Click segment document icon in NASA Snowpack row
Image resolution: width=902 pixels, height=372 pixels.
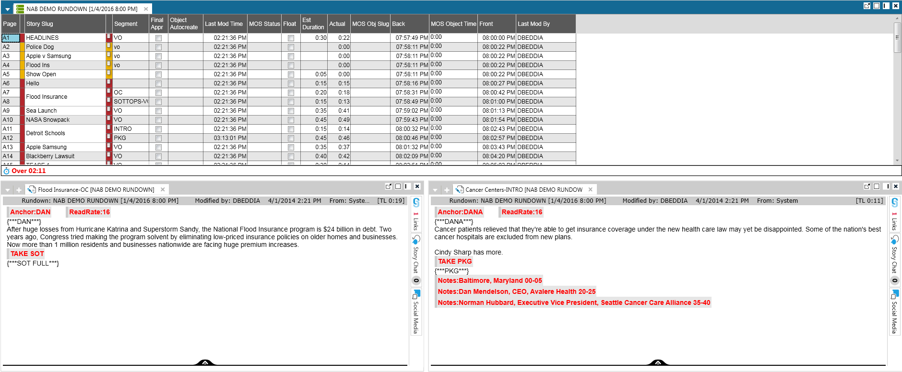pos(109,118)
